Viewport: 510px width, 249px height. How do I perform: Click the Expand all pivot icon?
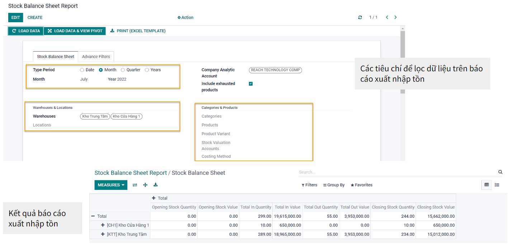pos(145,185)
